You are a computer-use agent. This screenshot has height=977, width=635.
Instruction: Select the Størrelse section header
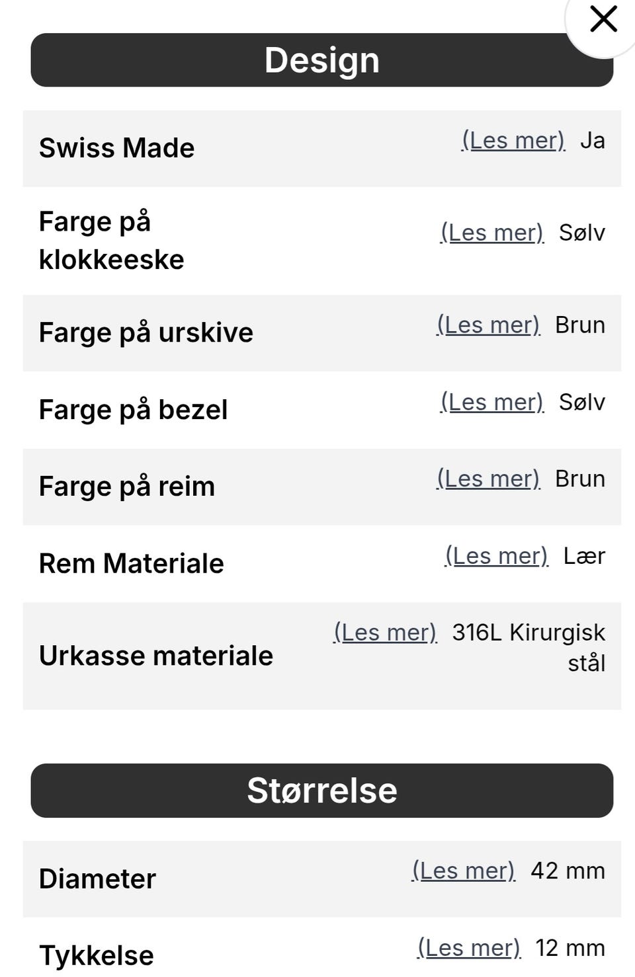(x=321, y=791)
